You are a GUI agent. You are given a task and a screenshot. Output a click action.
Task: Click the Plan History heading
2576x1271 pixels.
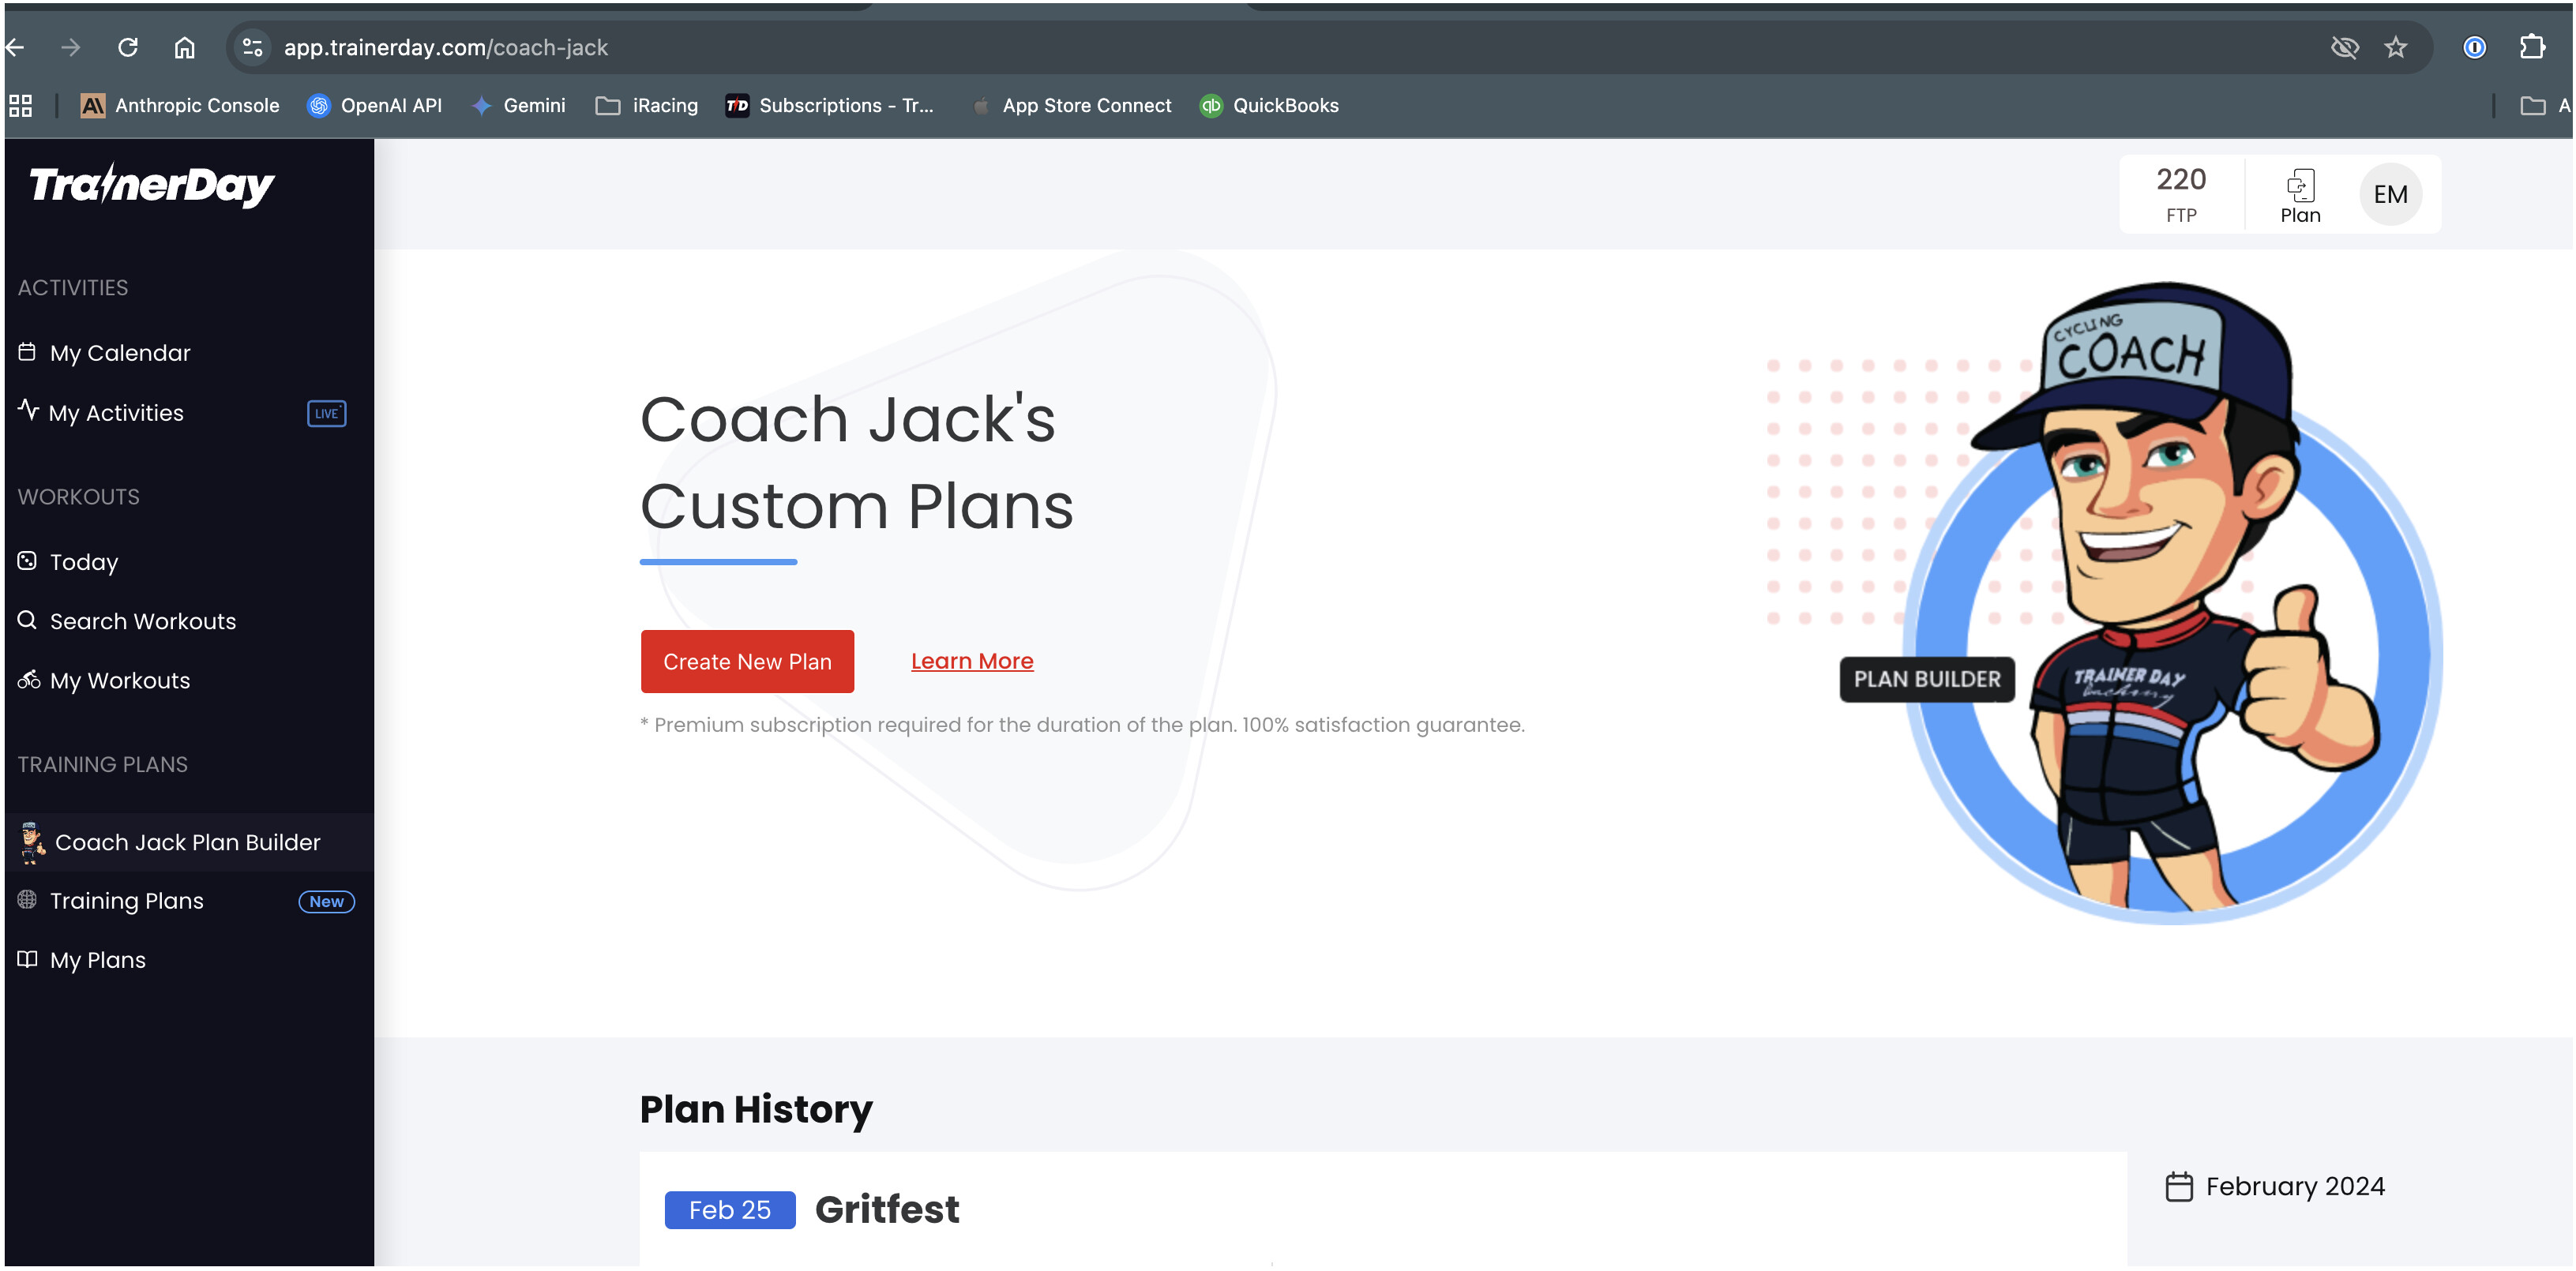[756, 1109]
